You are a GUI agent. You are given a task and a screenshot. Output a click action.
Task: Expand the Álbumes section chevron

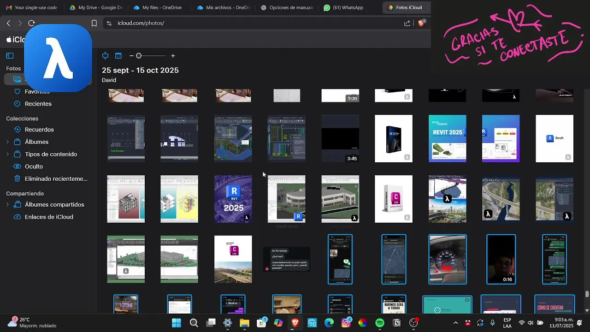pyautogui.click(x=7, y=142)
